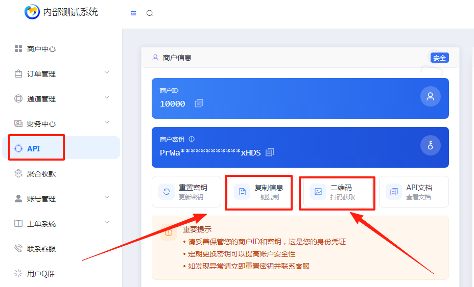Open the 二维码 scan button

click(x=337, y=192)
